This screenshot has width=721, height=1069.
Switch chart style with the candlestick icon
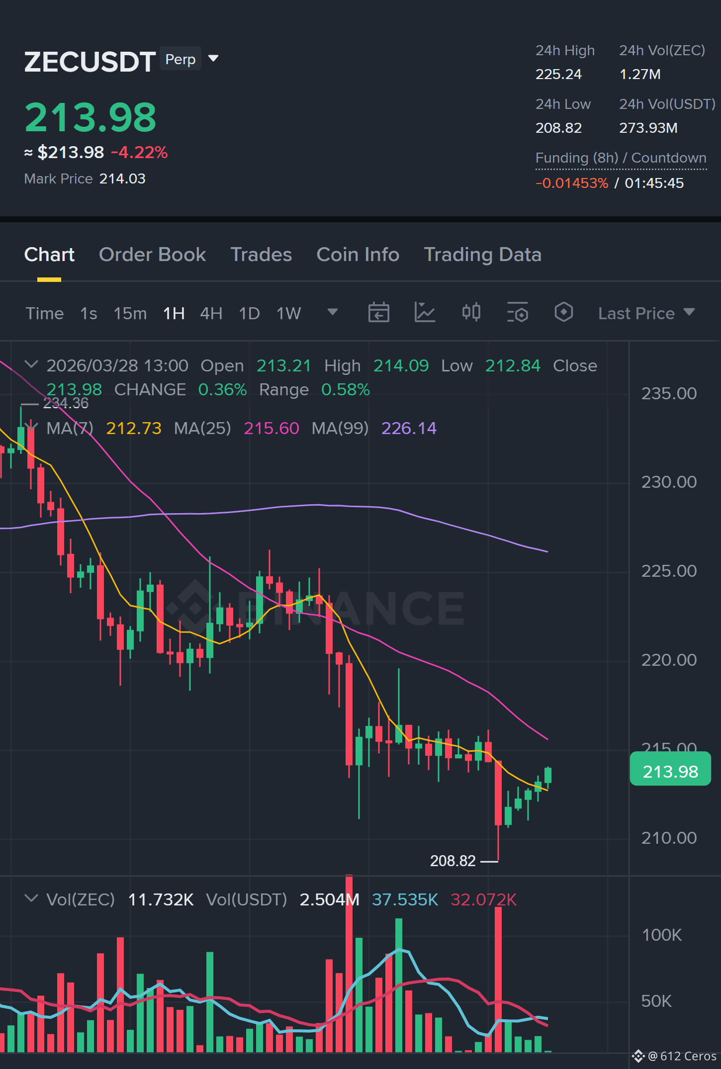tap(471, 313)
